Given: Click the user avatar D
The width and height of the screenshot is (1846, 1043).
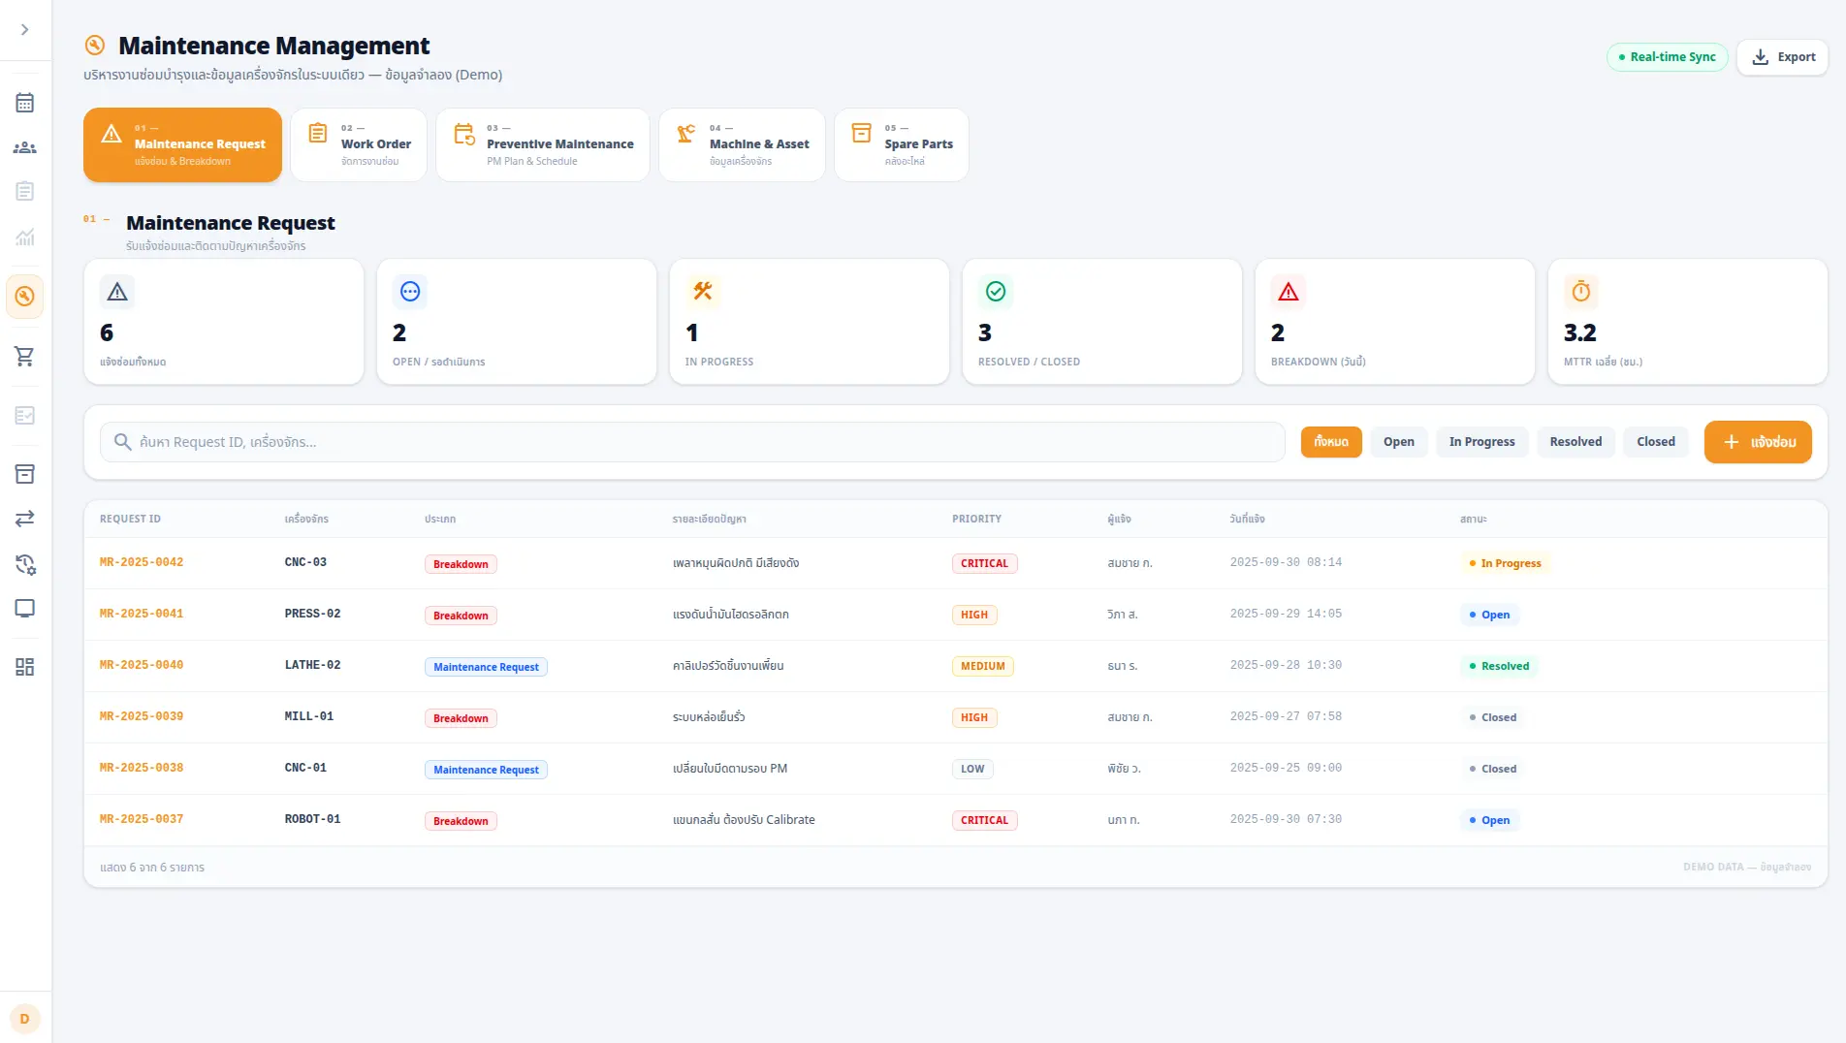Looking at the screenshot, I should click(25, 1019).
